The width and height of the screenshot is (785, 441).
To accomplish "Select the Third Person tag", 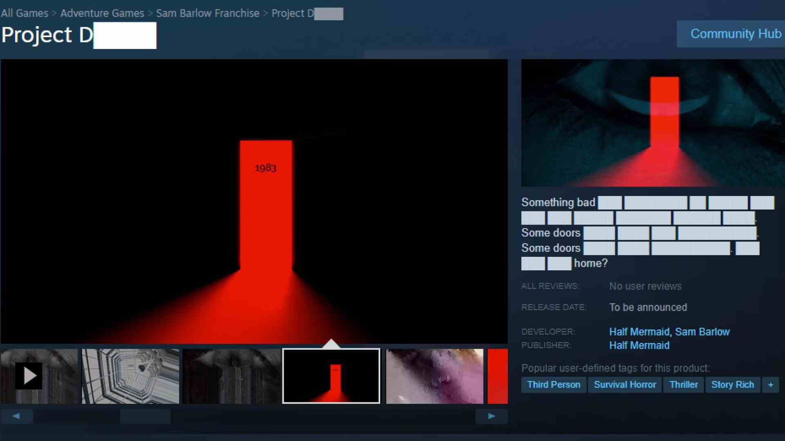I will [x=554, y=385].
